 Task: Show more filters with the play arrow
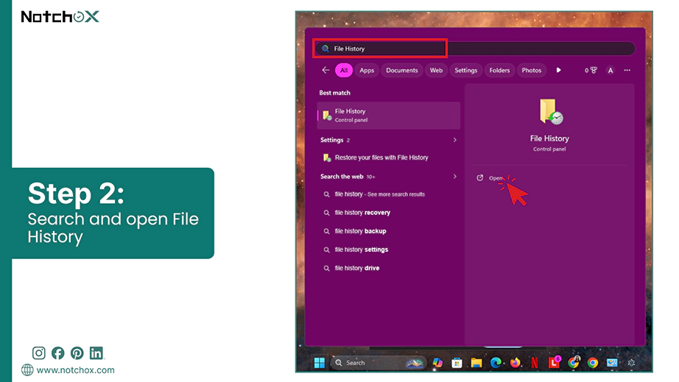coord(559,70)
